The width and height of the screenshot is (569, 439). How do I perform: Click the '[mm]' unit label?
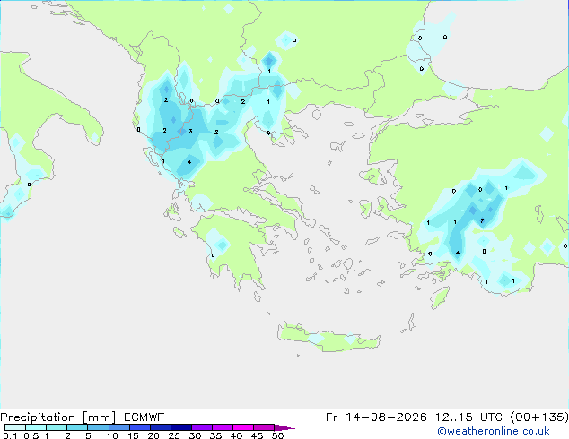[x=99, y=417]
